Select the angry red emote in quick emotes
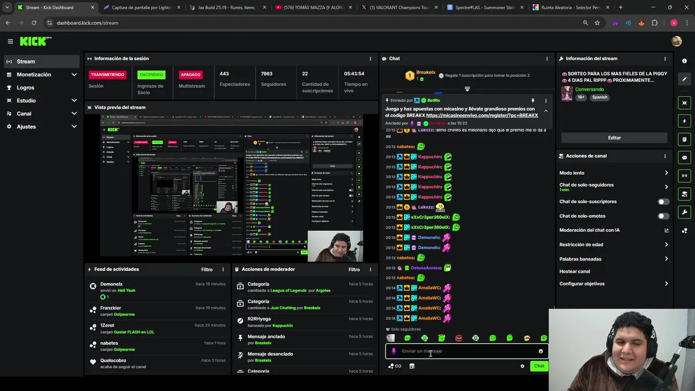The height and width of the screenshot is (391, 695). point(458,338)
